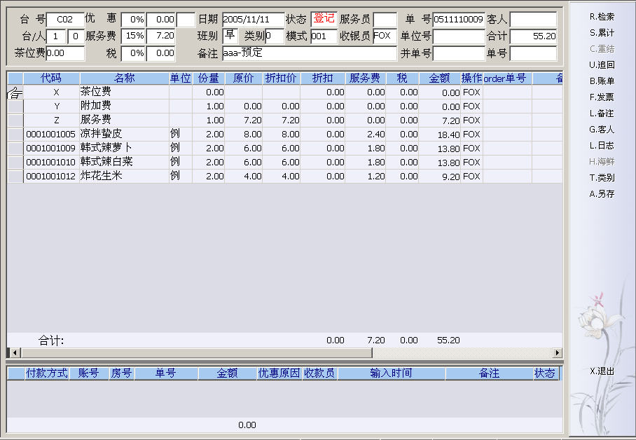Click the red 登记 status indicator

(324, 19)
